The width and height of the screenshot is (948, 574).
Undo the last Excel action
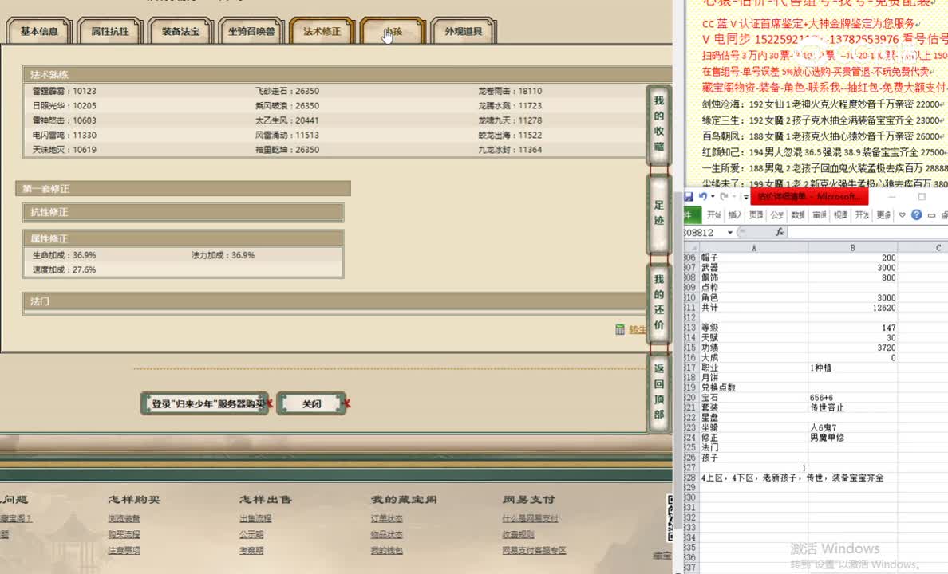point(703,196)
